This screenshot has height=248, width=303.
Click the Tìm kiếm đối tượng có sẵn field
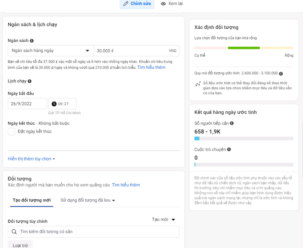point(94,232)
